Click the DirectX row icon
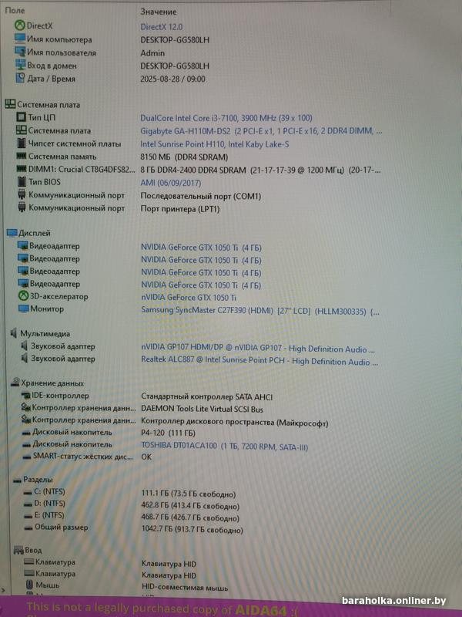Viewport: 462px width, 617px height. (20, 26)
